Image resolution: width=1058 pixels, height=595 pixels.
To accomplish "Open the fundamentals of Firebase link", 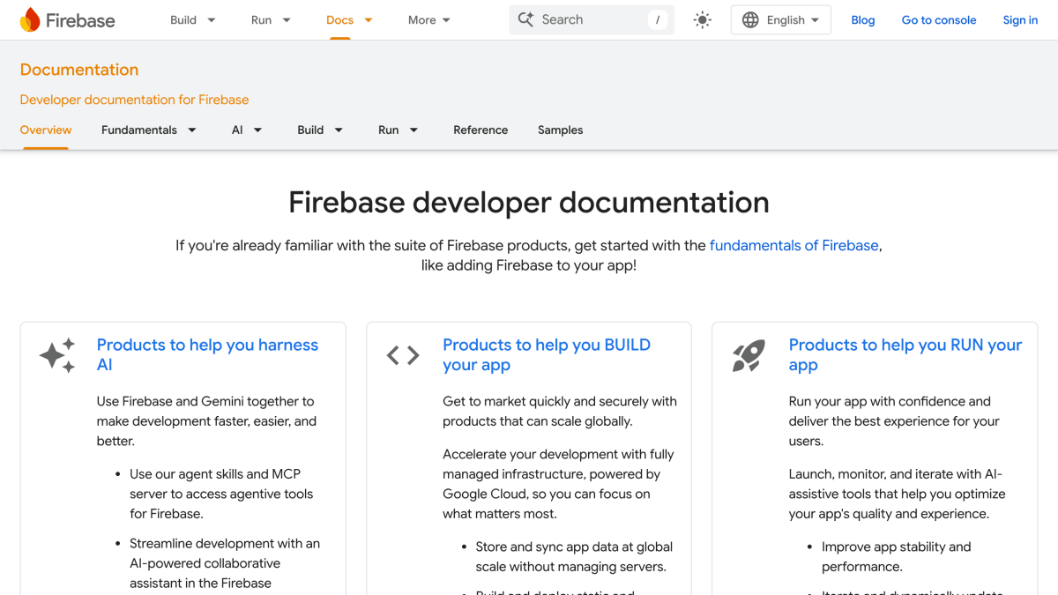I will (794, 245).
